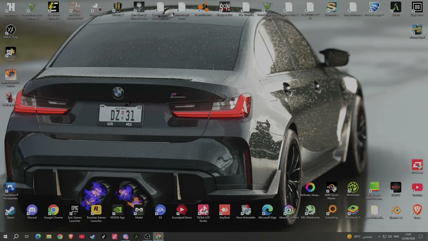Screen dimensions: 428x241
Task: Launch the Subnautica desktop shortcut
Action: (x=332, y=9)
